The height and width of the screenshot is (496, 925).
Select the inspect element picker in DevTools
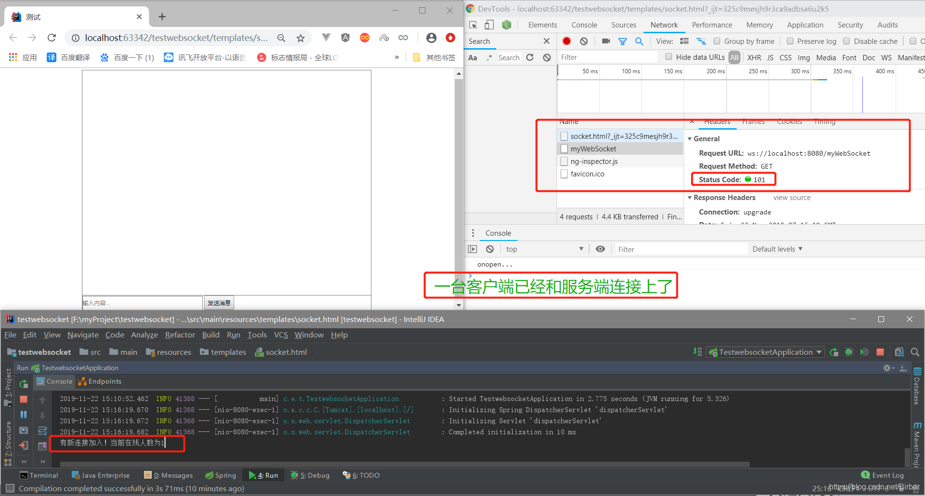click(473, 25)
